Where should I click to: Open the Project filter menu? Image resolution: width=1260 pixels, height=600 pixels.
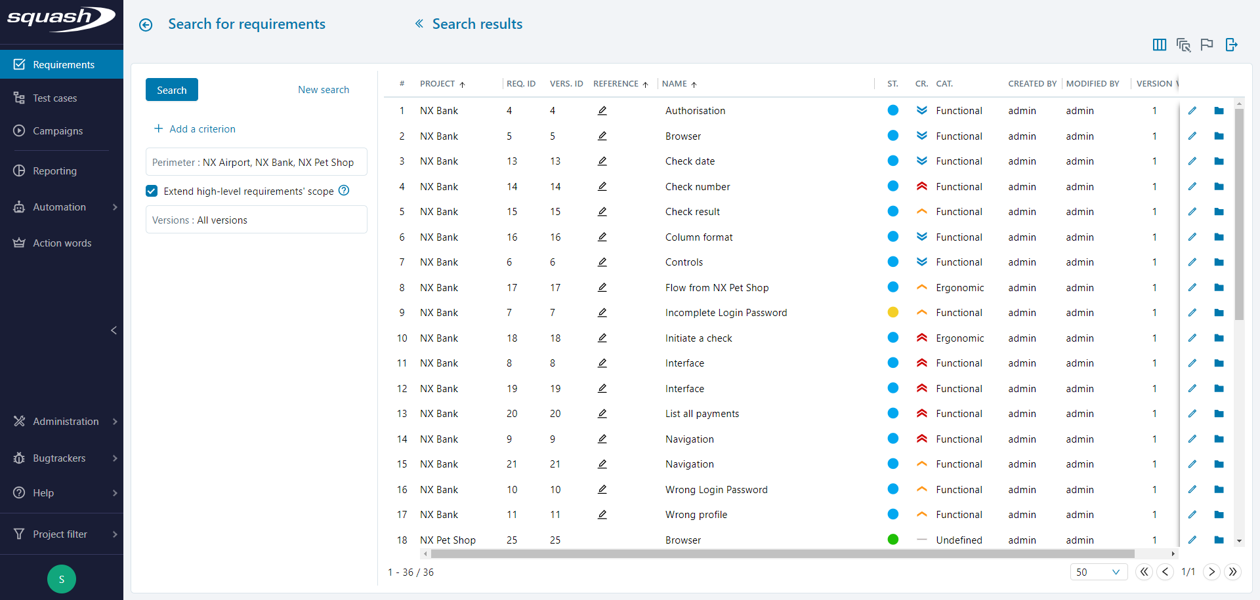click(60, 534)
